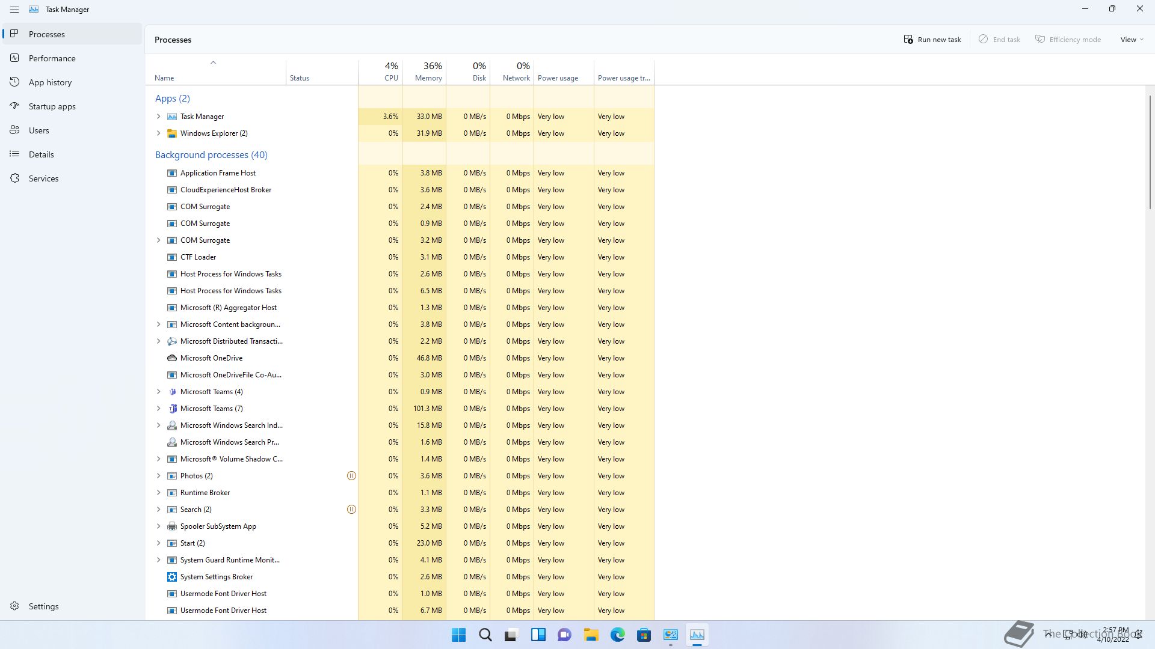Viewport: 1155px width, 649px height.
Task: Expand the Photos (2) process group
Action: point(158,476)
